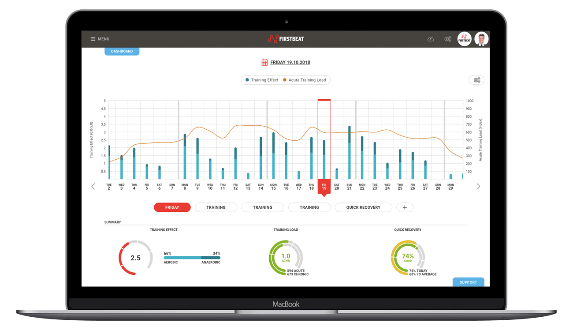Click the 2.5 Training Effect gauge
The height and width of the screenshot is (330, 573).
(x=135, y=258)
